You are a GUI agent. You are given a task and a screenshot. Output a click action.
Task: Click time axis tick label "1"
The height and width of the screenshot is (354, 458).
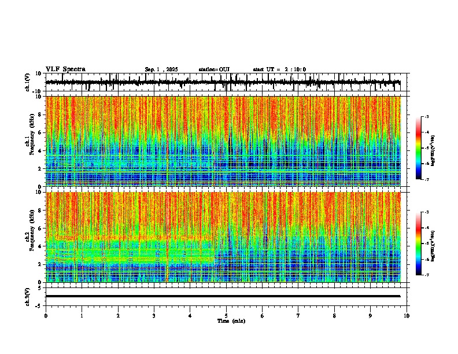82,316
